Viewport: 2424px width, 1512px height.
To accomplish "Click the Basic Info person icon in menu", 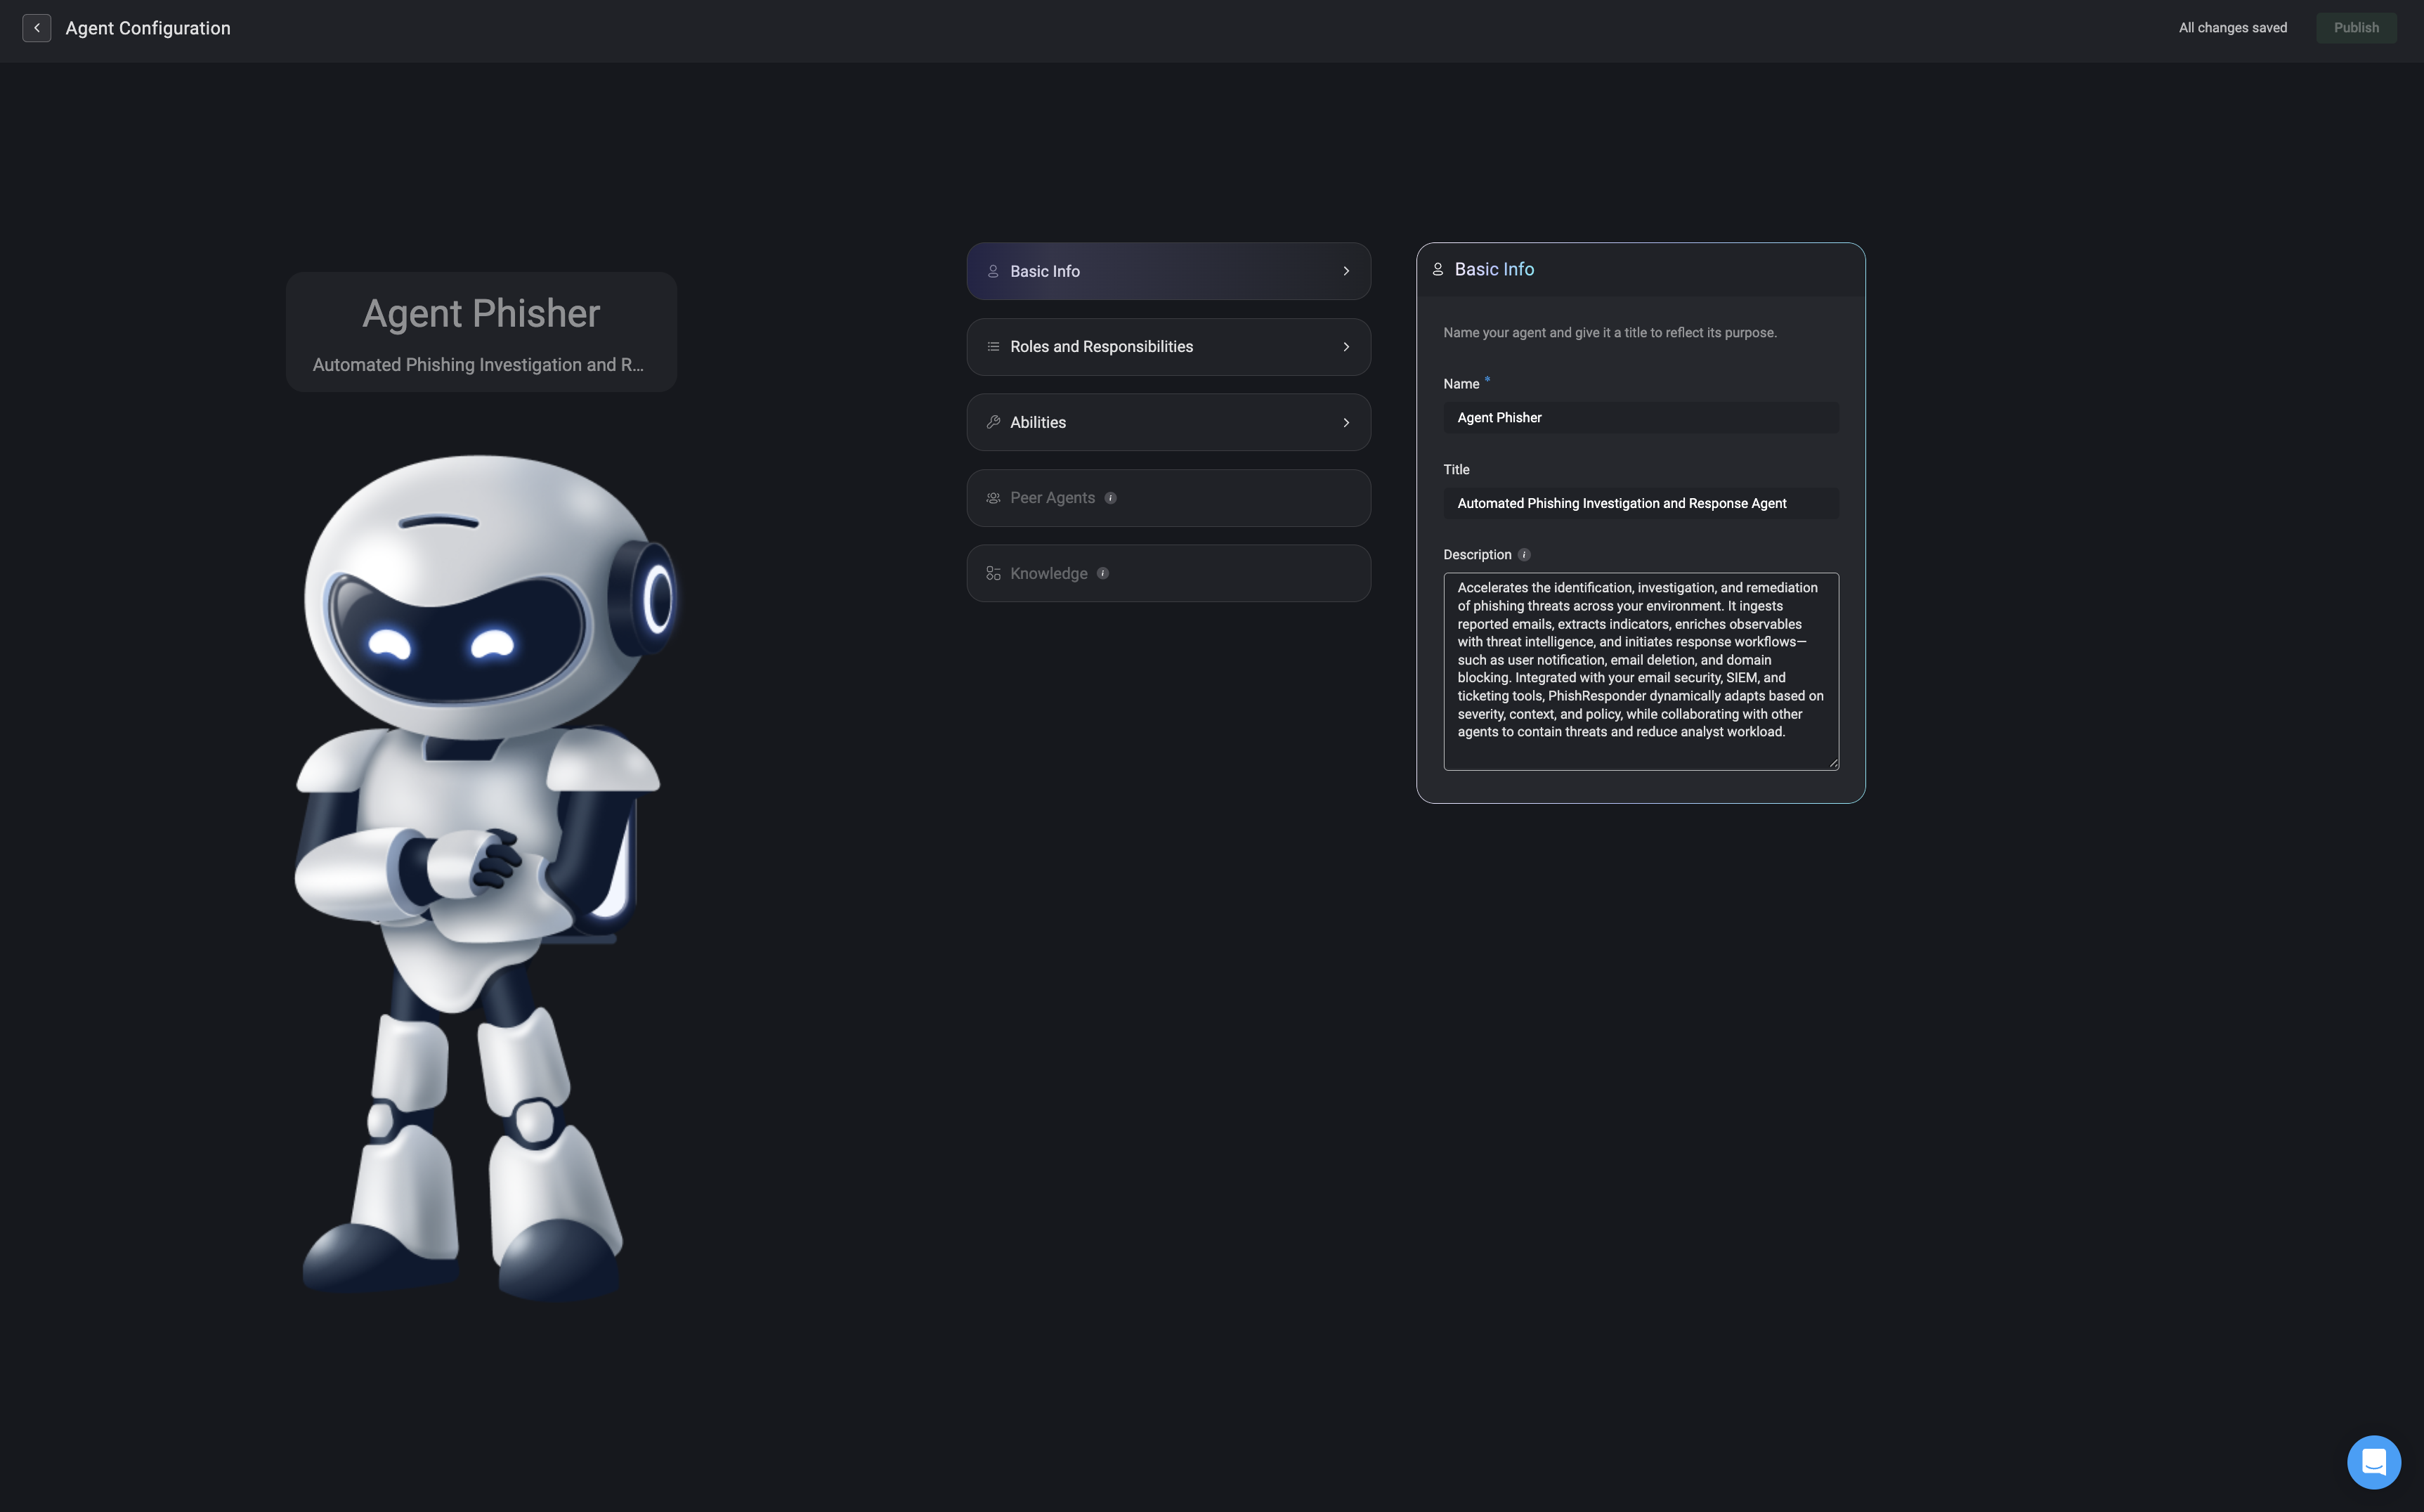I will (x=993, y=271).
